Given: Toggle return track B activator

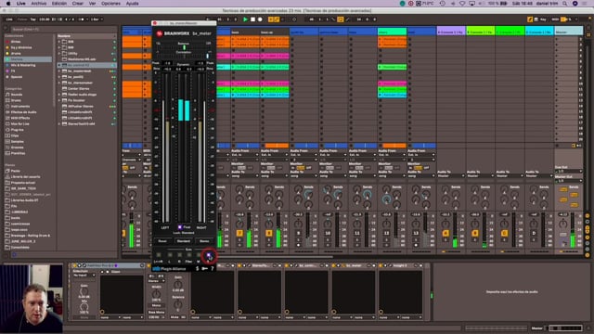Looking at the screenshot, I should [x=475, y=233].
